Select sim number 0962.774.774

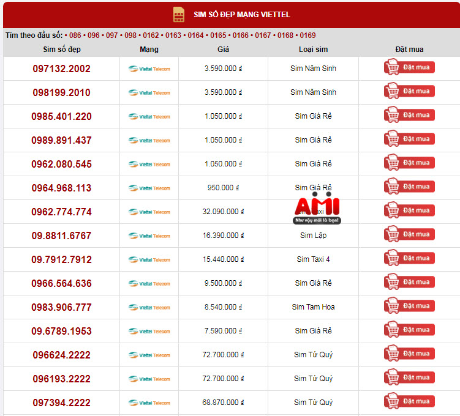(62, 212)
